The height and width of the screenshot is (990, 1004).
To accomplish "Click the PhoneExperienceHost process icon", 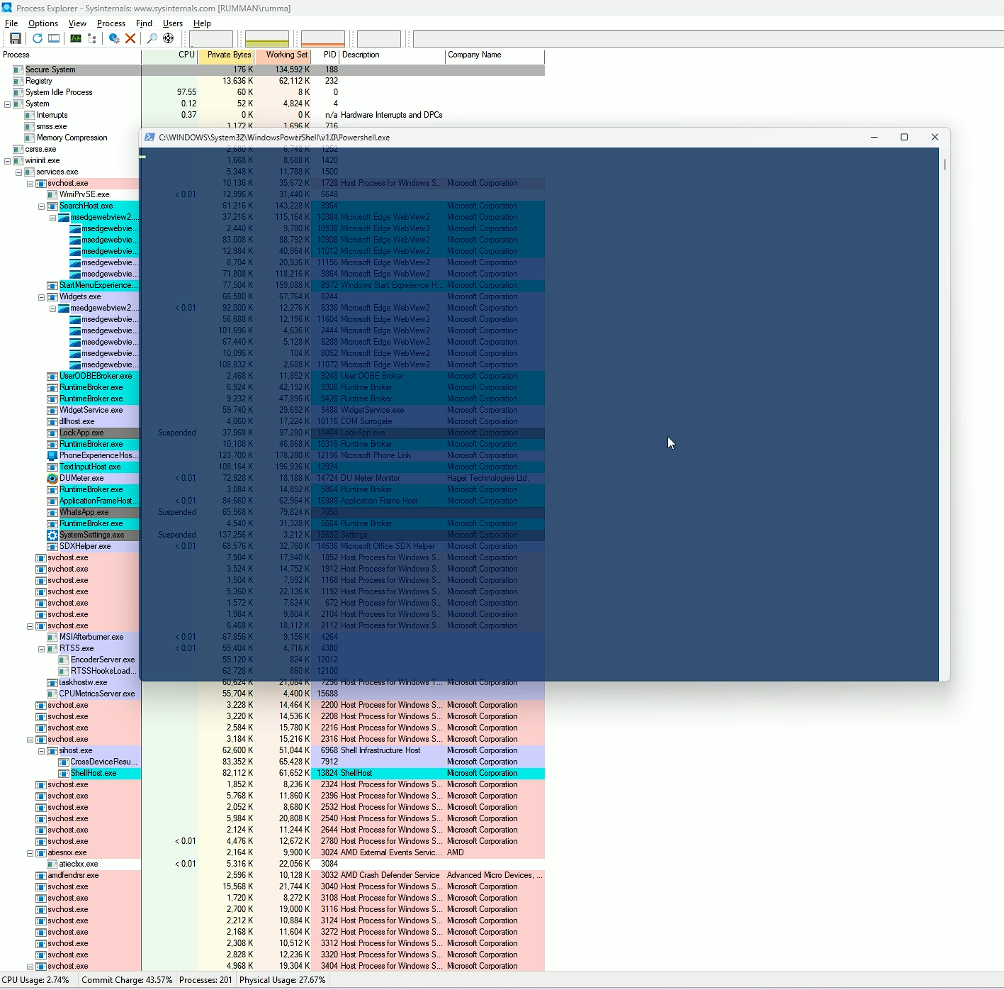I will [52, 455].
